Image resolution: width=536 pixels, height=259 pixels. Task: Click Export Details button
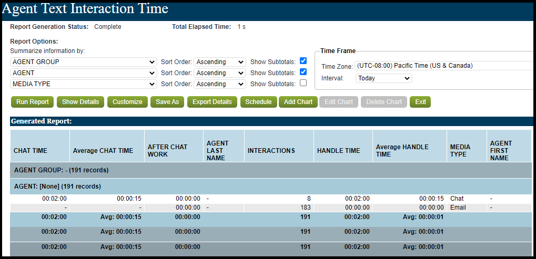point(213,102)
